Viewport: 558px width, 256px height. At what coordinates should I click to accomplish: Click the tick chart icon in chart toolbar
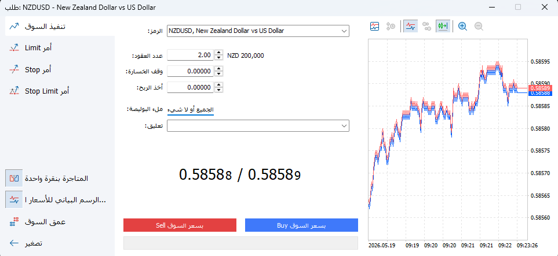click(375, 26)
